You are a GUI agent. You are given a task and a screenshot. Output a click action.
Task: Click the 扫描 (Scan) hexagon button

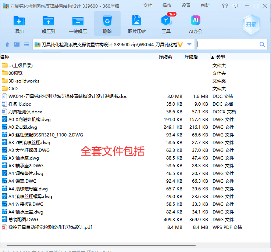(x=251, y=24)
